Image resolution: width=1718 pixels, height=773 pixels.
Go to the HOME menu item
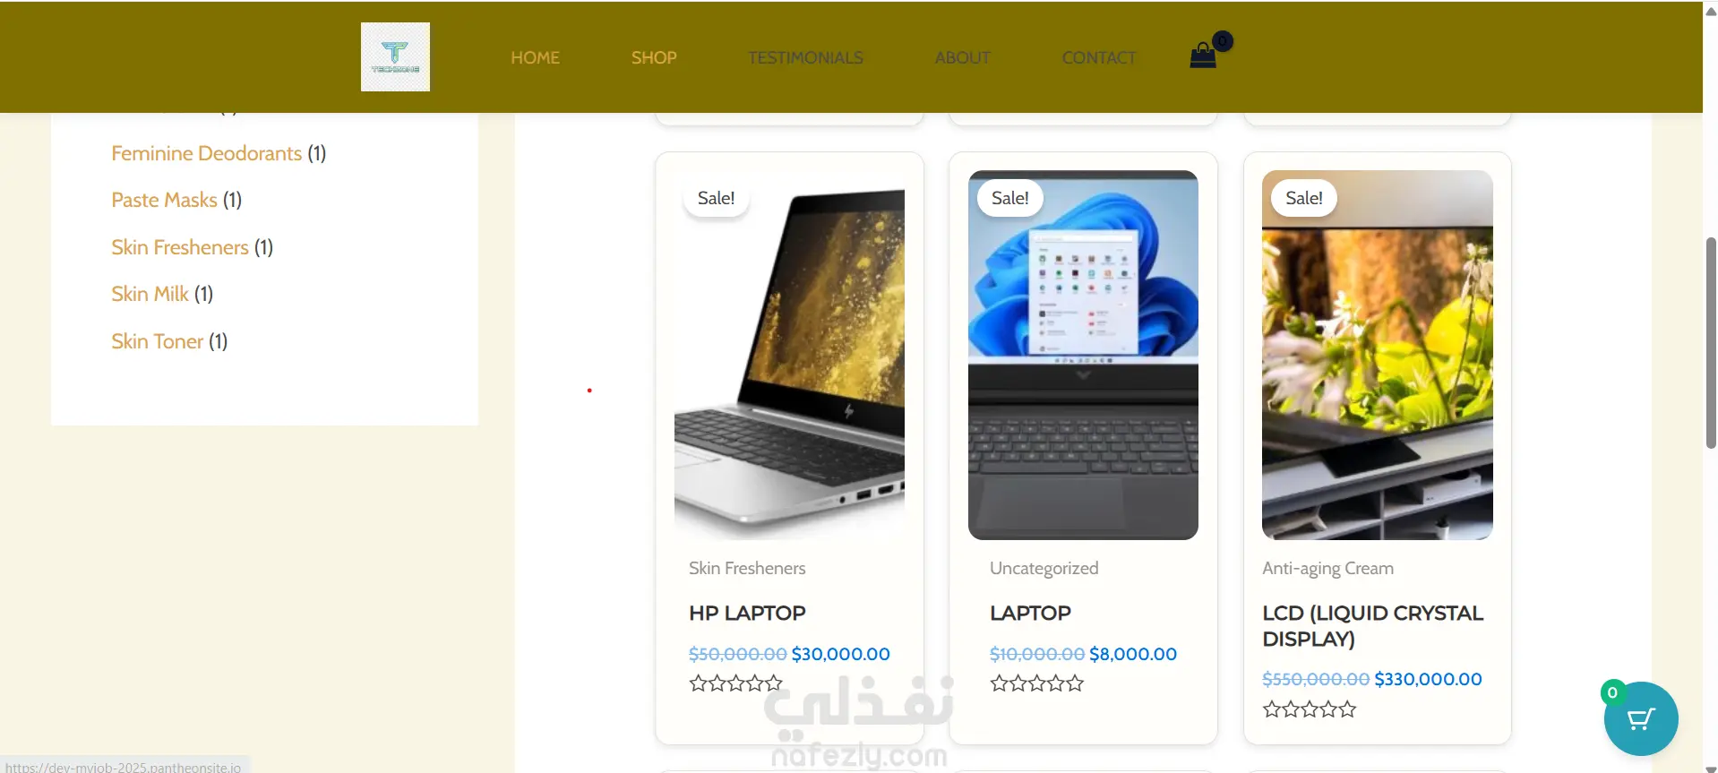[535, 57]
